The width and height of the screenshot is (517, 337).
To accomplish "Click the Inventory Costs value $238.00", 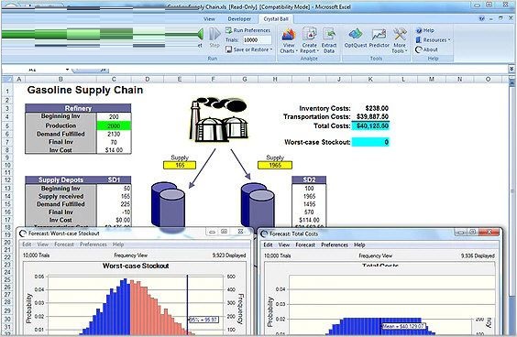I will pos(377,108).
